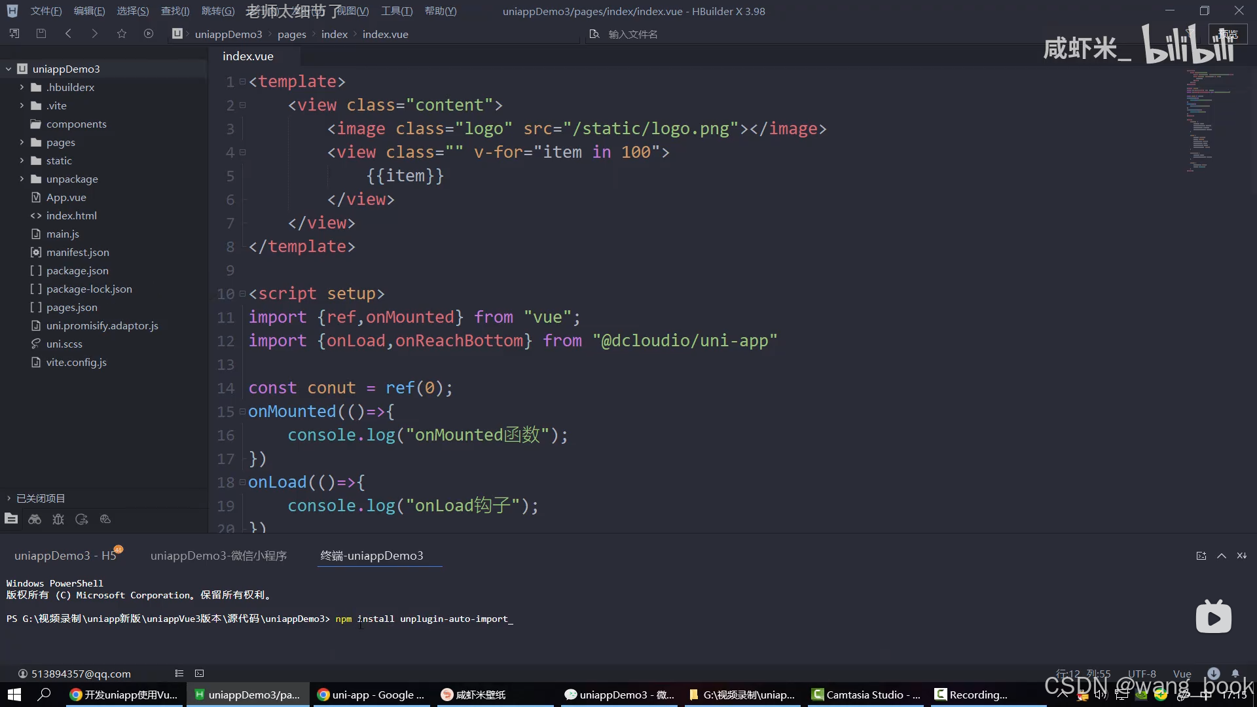Click the new file toolbar icon
This screenshot has width=1257, height=707.
14,33
